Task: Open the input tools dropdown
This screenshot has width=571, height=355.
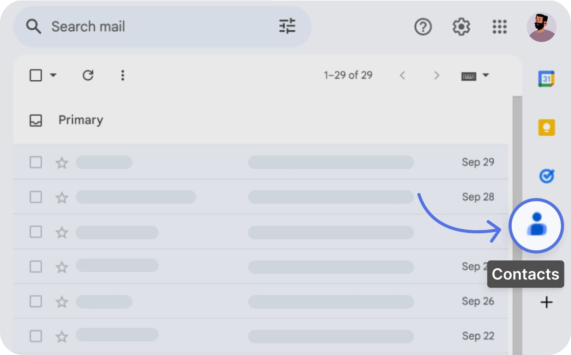Action: click(x=486, y=75)
